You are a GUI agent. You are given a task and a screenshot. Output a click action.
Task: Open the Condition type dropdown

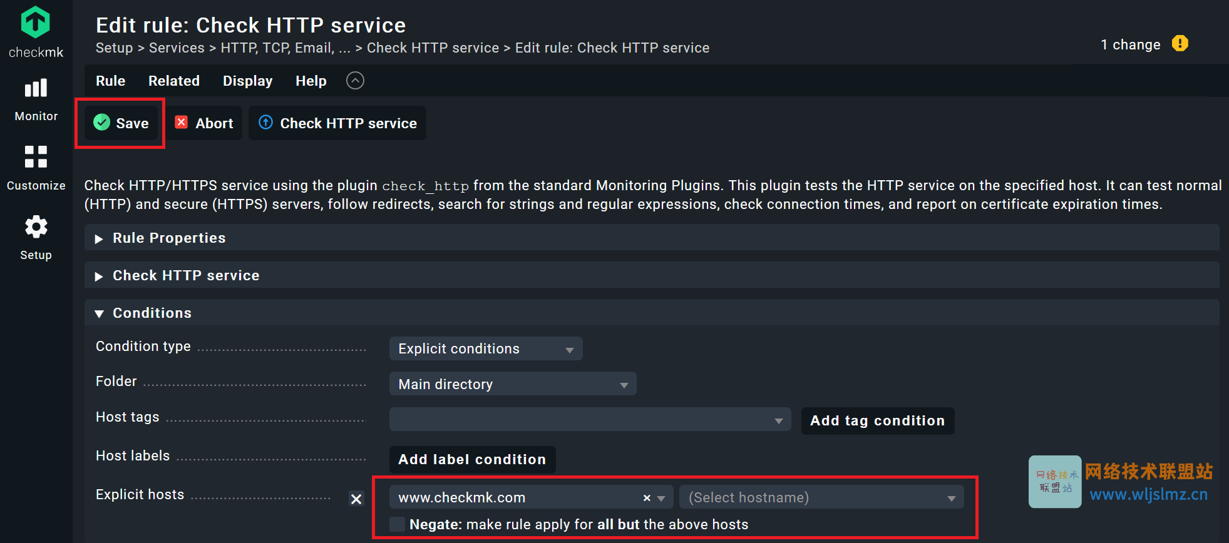(x=486, y=348)
